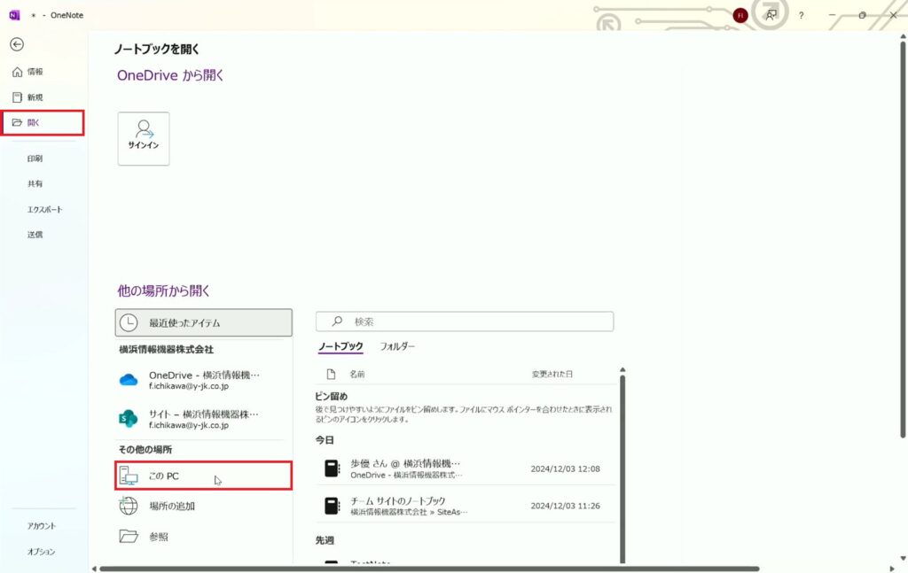The height and width of the screenshot is (573, 908).
Task: Open notebook 歩優 さん @ 横浜情報機
Action: point(465,468)
